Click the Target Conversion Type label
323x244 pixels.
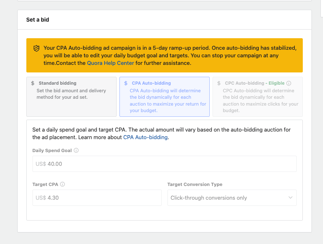195,184
